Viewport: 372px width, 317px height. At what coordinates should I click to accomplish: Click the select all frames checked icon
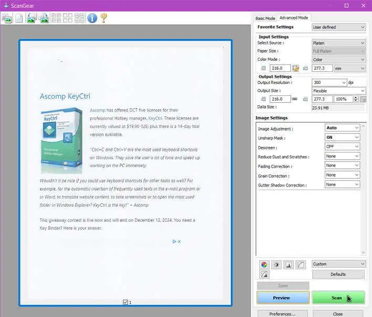[56, 18]
